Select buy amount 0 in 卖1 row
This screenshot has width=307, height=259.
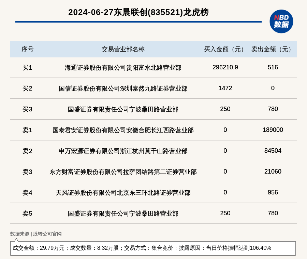click(225, 129)
